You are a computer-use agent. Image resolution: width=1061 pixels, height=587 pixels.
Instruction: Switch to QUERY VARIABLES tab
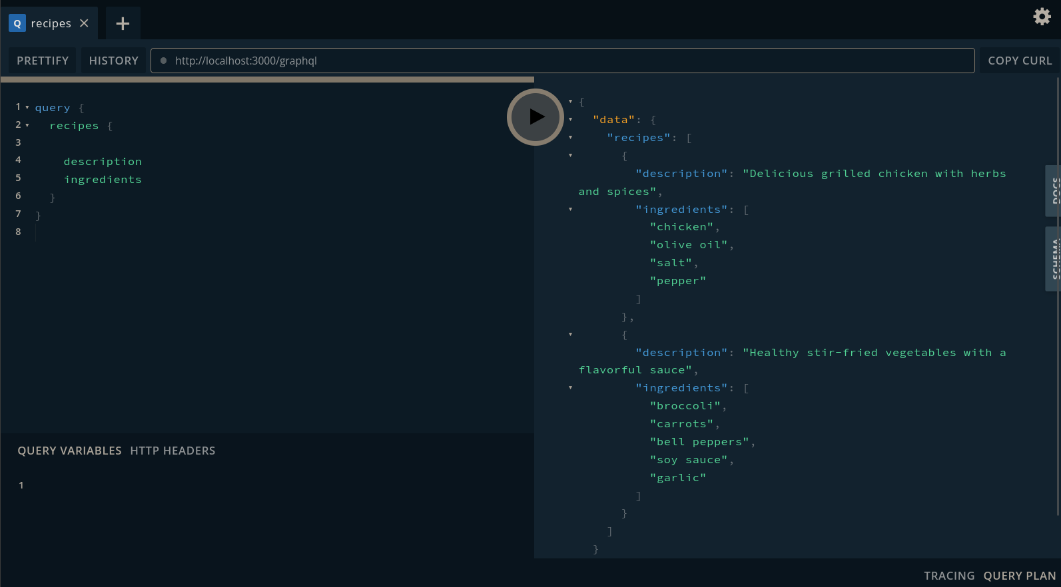[69, 451]
